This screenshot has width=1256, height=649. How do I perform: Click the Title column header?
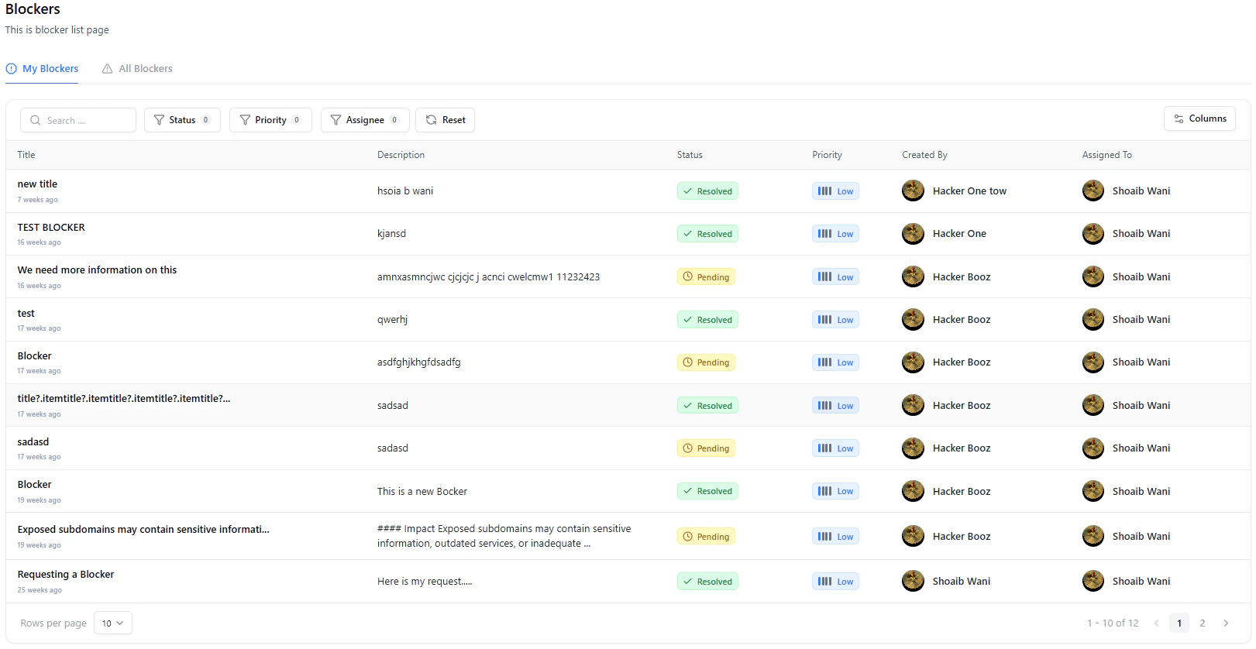pyautogui.click(x=26, y=155)
